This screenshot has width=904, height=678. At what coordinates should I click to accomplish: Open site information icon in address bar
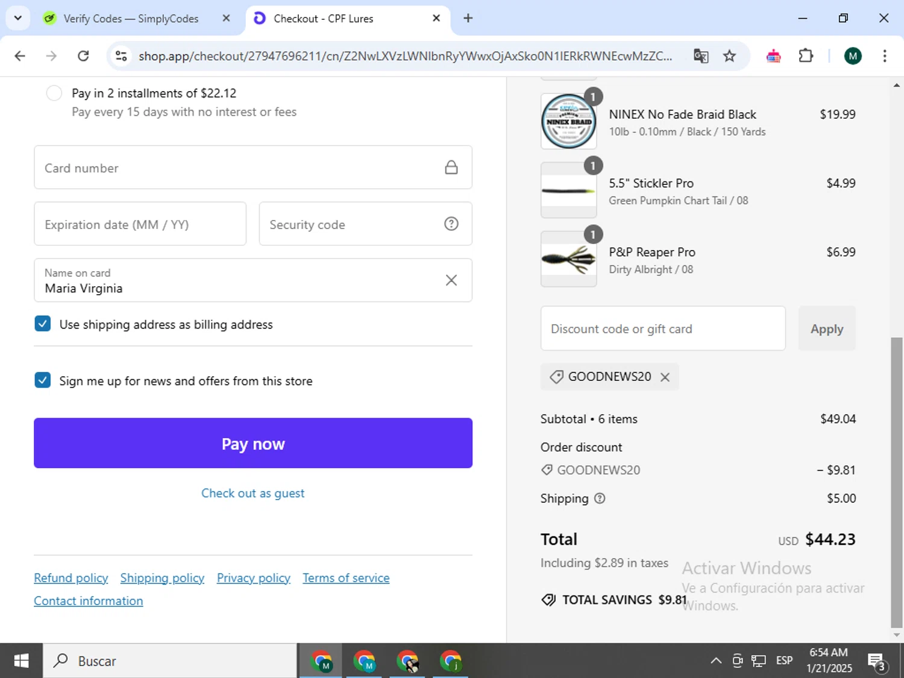pos(121,56)
